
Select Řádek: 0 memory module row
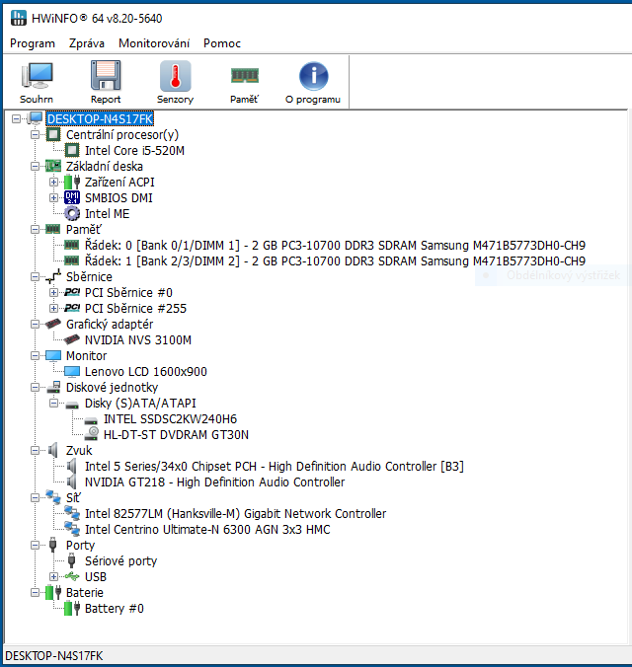(335, 245)
